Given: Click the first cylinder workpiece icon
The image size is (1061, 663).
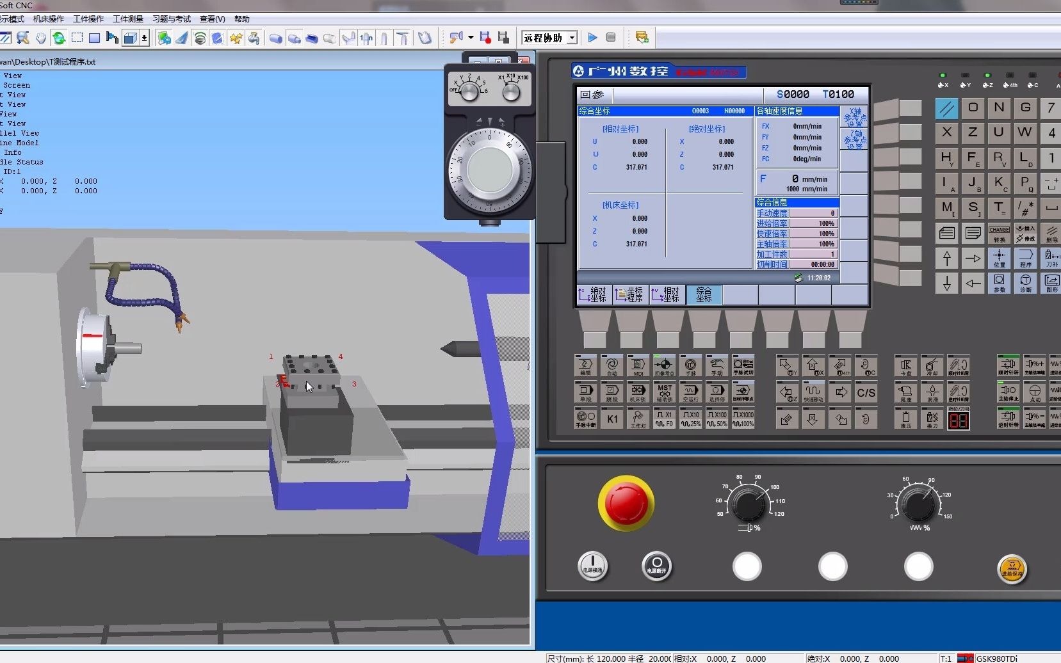Looking at the screenshot, I should [276, 38].
